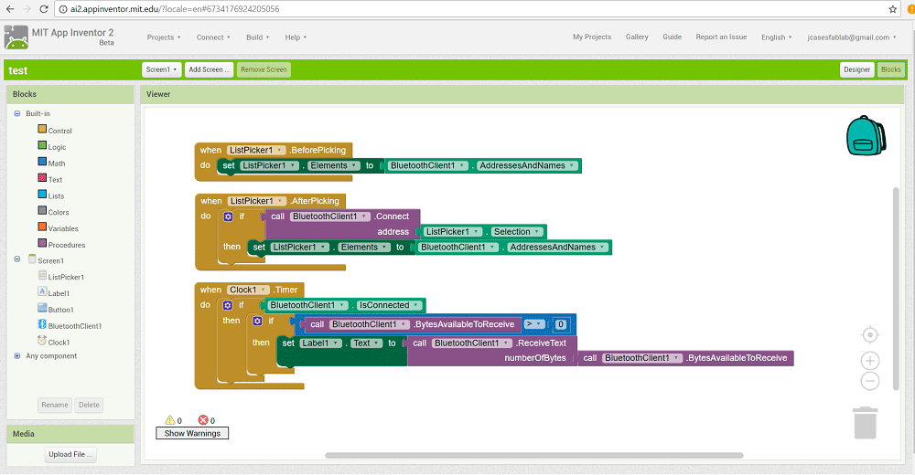
Task: Open the Gallery link
Action: pyautogui.click(x=637, y=37)
